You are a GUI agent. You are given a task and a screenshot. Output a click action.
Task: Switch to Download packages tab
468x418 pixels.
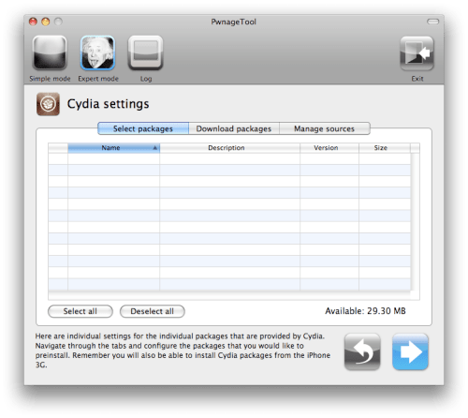[234, 128]
